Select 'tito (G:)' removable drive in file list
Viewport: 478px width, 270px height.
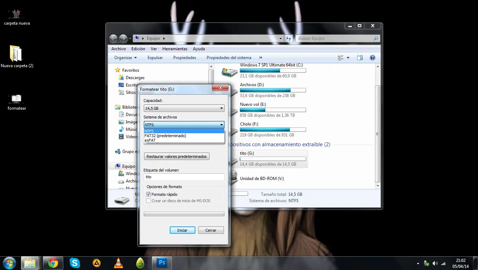pos(269,159)
